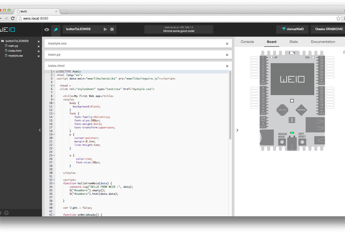Image resolution: width=345 pixels, height=232 pixels.
Task: Click the SOFT RESET button on the board
Action: click(x=302, y=142)
